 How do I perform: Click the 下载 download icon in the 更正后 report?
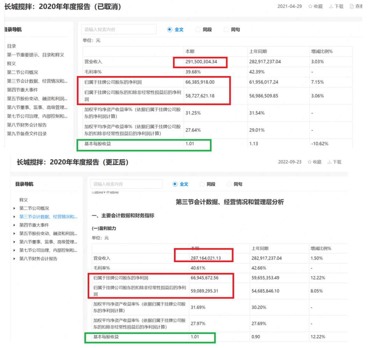click(x=330, y=162)
